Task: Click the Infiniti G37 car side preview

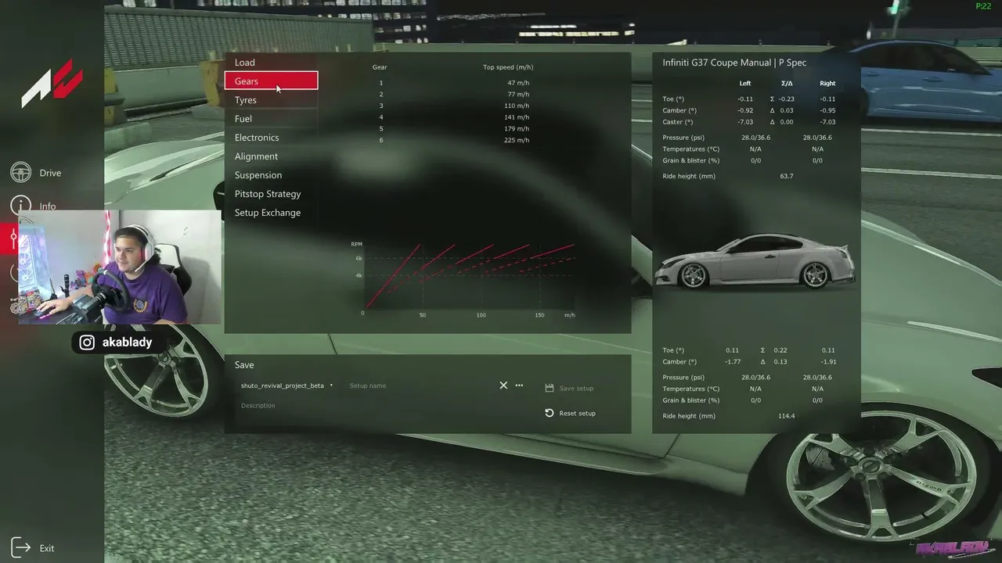Action: tap(755, 262)
